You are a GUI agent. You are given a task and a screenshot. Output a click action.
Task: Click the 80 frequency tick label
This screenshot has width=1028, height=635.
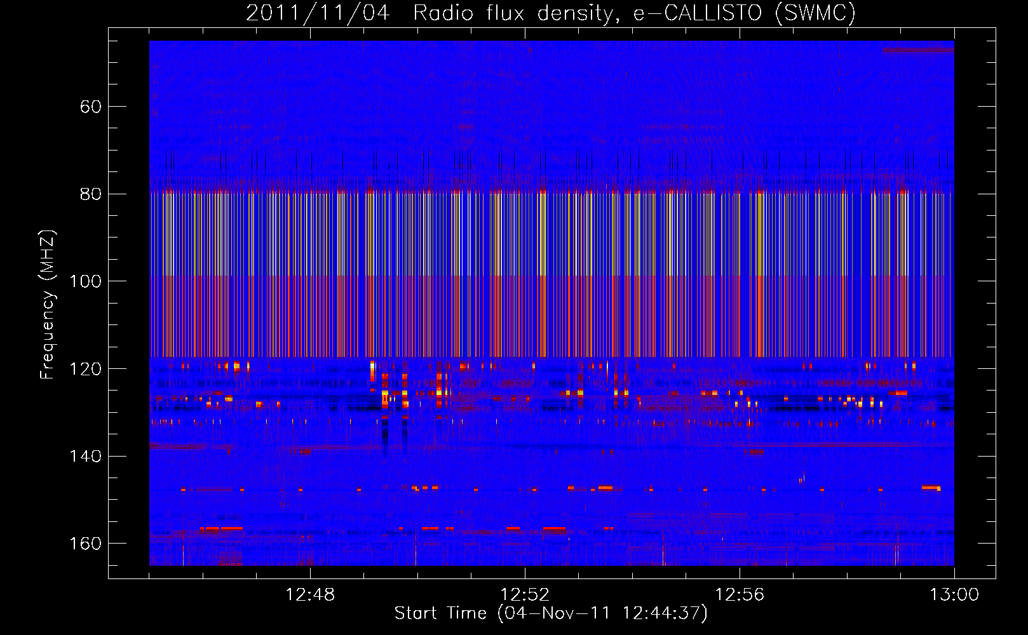click(91, 194)
